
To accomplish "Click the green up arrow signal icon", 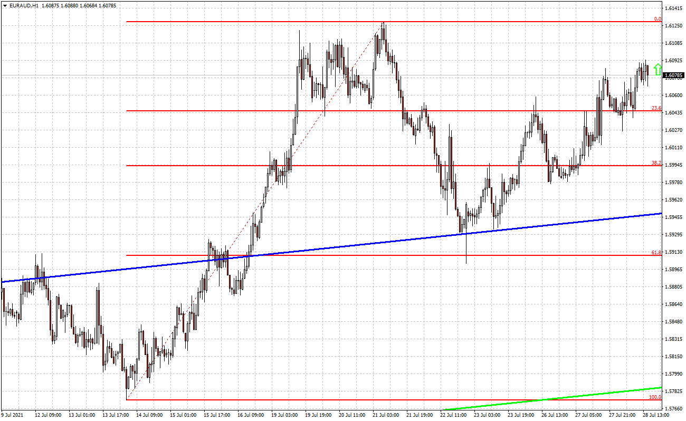I will 657,69.
